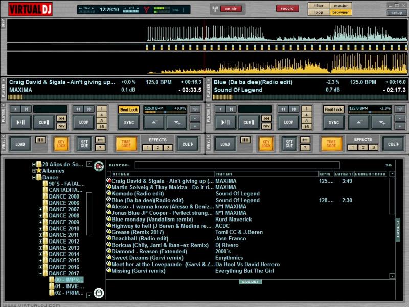Expand the 20 Años de So... folder
The width and height of the screenshot is (409, 307).
(x=34, y=164)
